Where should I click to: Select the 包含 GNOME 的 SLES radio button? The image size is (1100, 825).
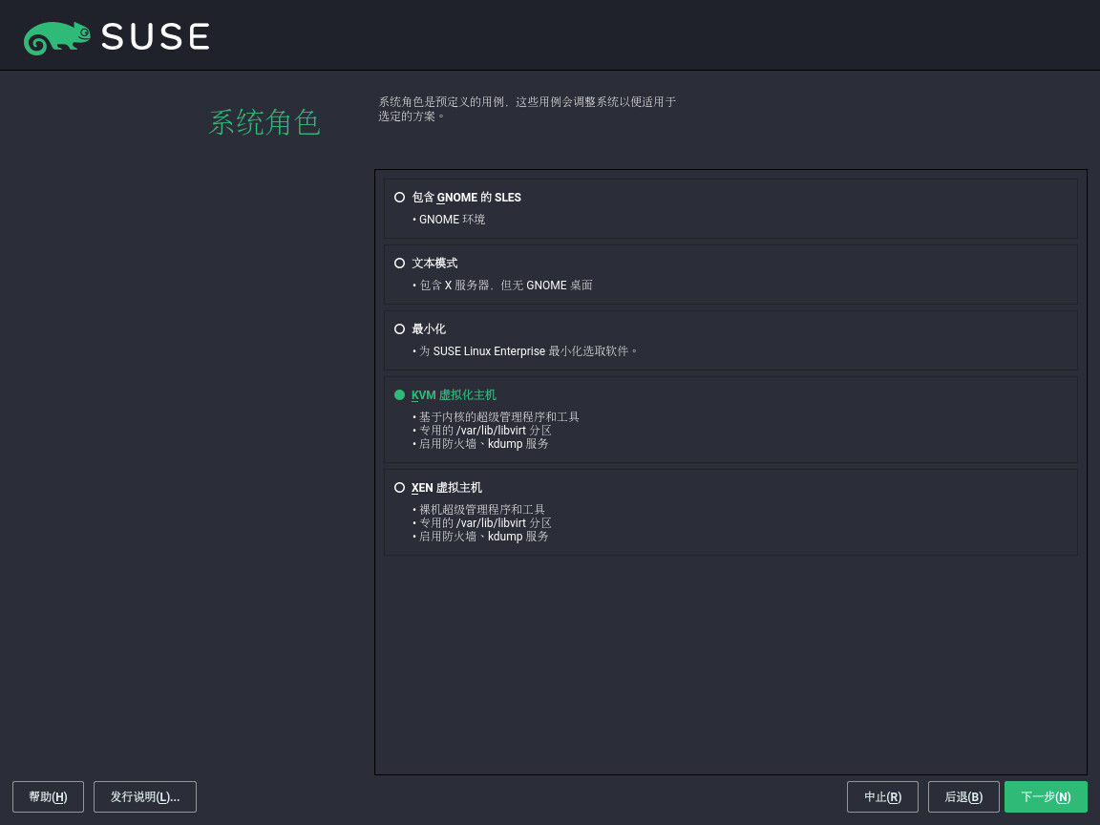(x=399, y=198)
